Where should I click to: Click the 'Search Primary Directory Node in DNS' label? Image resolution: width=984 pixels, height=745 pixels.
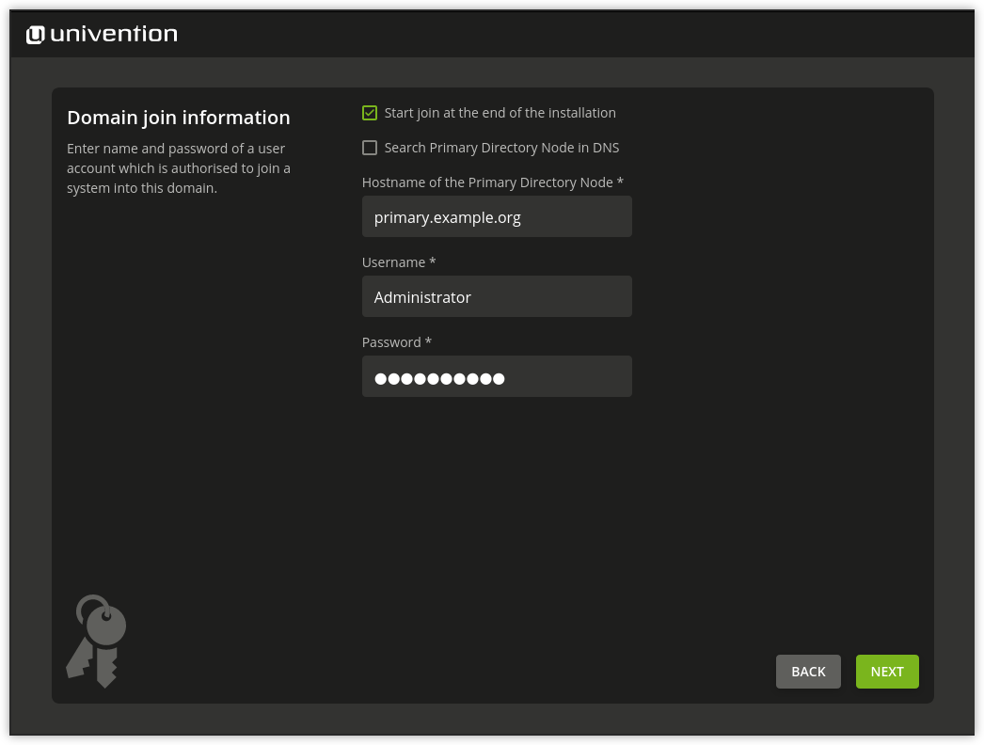(501, 148)
